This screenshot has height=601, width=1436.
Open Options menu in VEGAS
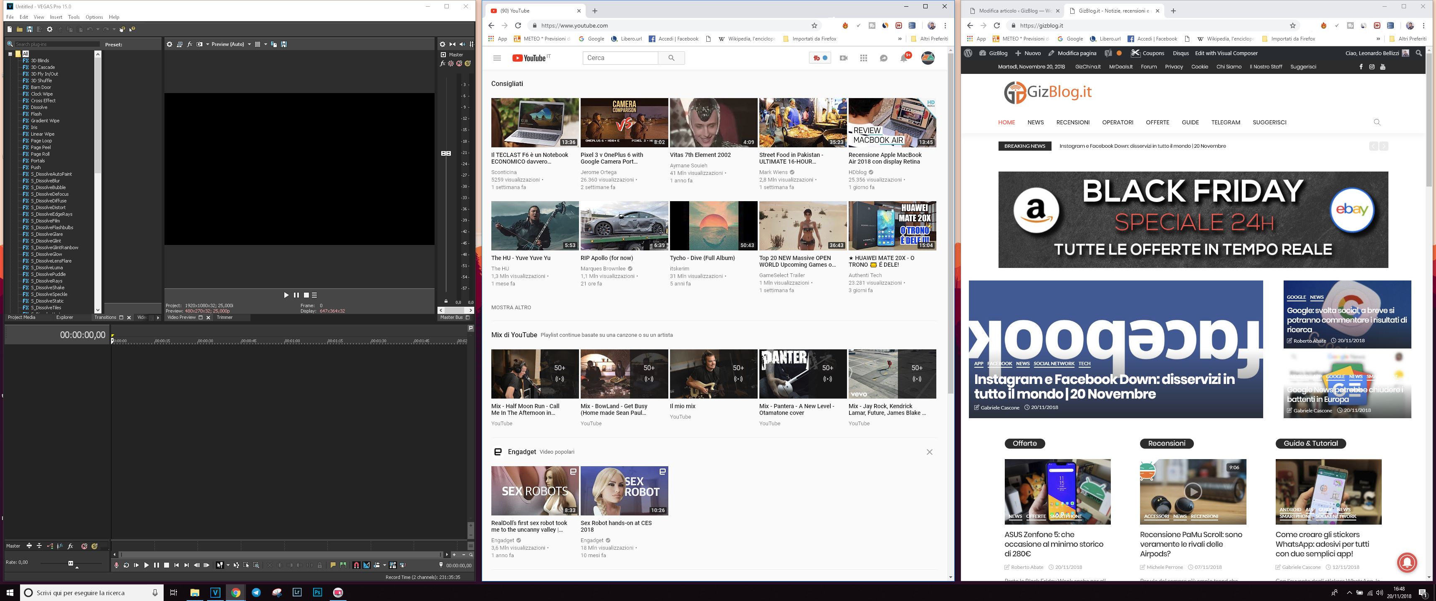click(94, 17)
